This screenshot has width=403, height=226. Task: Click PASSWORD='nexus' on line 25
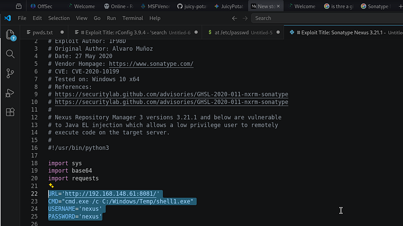[75, 216]
